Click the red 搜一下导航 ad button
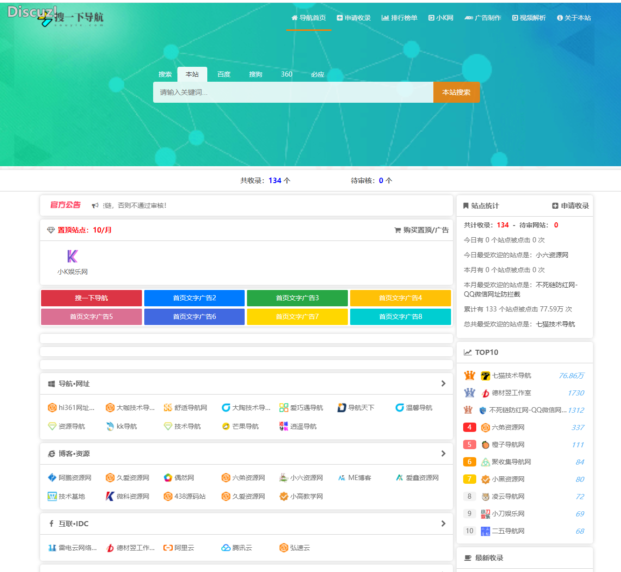621x572 pixels. 92,298
